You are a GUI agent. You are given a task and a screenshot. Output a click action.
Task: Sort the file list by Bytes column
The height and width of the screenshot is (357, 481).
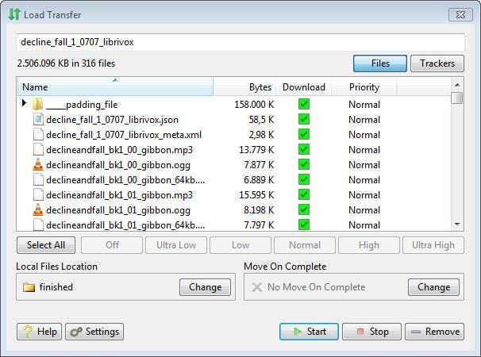[x=244, y=86]
